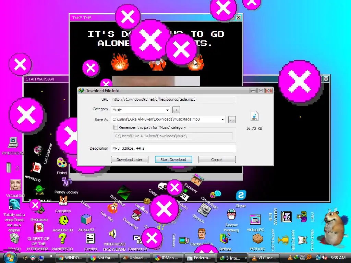Open the TRASH recycle bin icon
The height and width of the screenshot is (263, 351).
pyautogui.click(x=14, y=238)
